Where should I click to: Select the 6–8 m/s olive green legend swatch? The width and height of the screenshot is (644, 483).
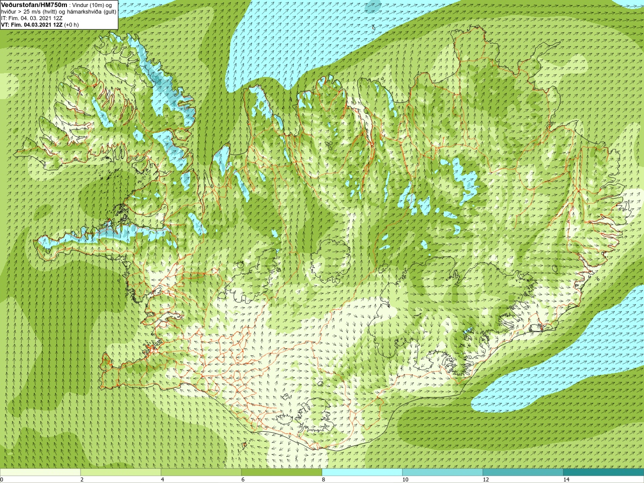click(282, 472)
